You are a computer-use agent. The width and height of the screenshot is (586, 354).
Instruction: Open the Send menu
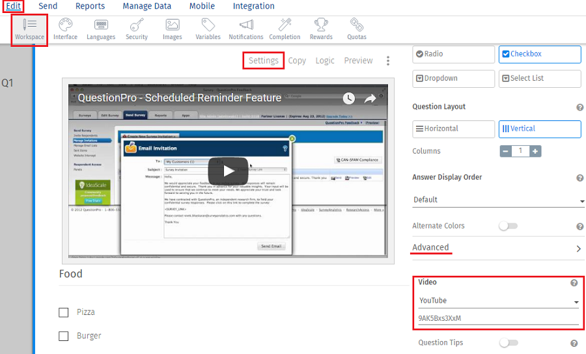48,6
